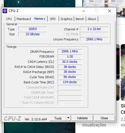
Task: Expand the Tools dropdown arrow
Action: point(68,118)
